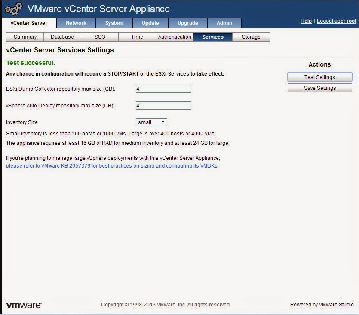Open the VMware KB 2057376 link

[x=112, y=166]
